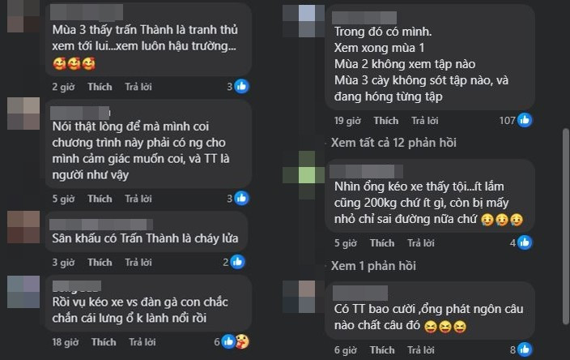The width and height of the screenshot is (570, 360).
Task: Click like reaction icon with count 8
Action: (x=525, y=349)
